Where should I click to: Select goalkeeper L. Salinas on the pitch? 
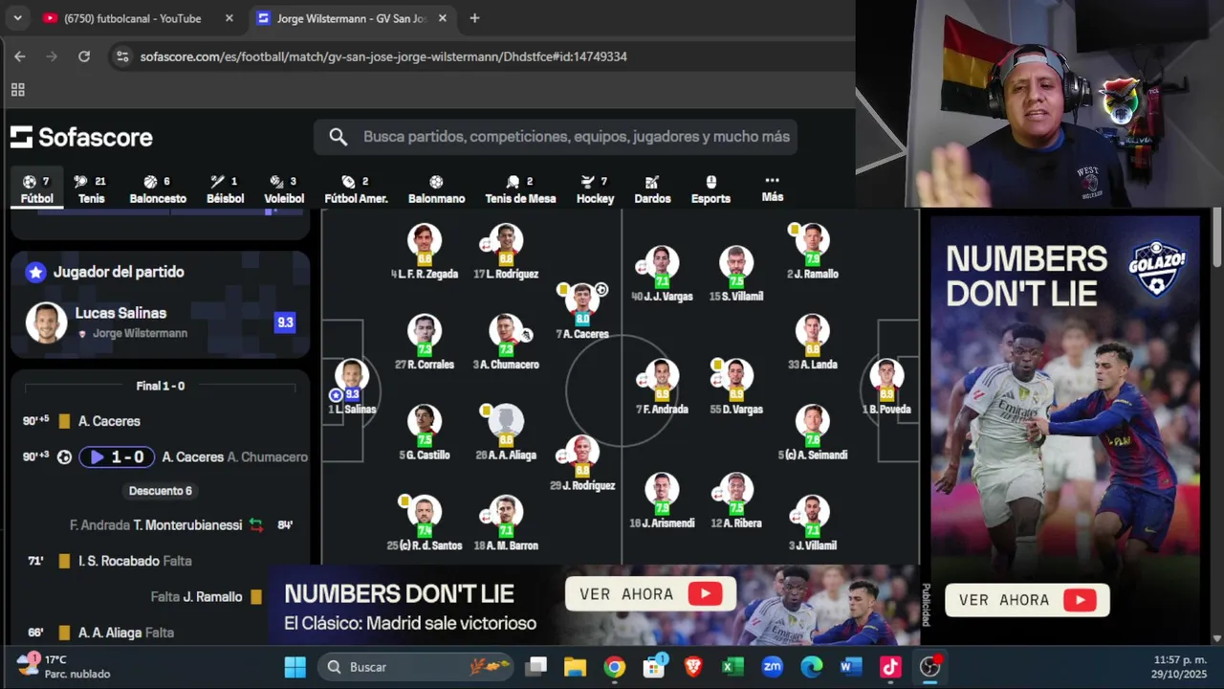click(352, 386)
